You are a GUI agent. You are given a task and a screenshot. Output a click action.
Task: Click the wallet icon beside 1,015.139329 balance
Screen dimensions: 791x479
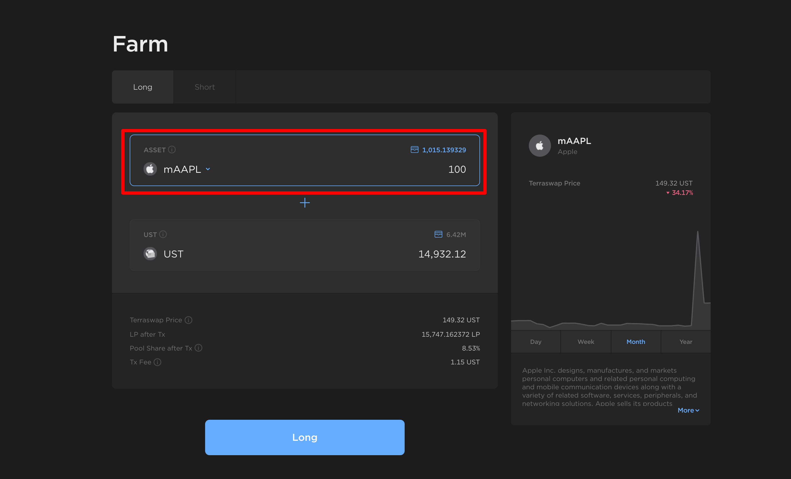[x=414, y=150]
